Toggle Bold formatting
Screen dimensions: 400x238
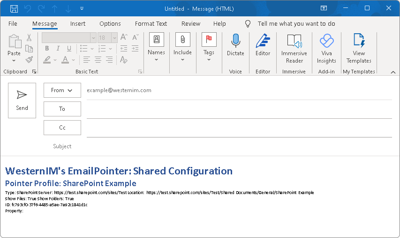point(47,49)
